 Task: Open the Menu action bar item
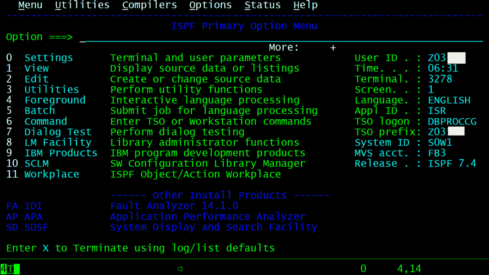(x=30, y=5)
